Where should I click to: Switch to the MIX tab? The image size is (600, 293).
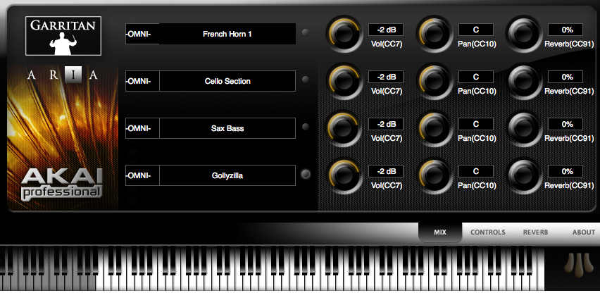440,232
